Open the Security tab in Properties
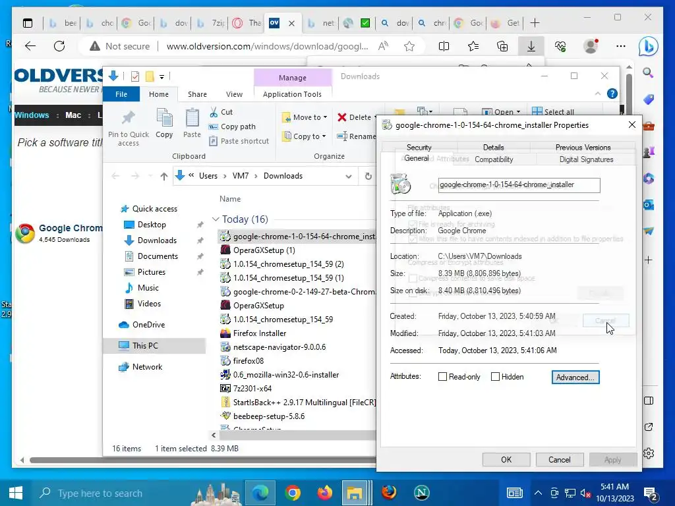Image resolution: width=675 pixels, height=506 pixels. click(419, 147)
